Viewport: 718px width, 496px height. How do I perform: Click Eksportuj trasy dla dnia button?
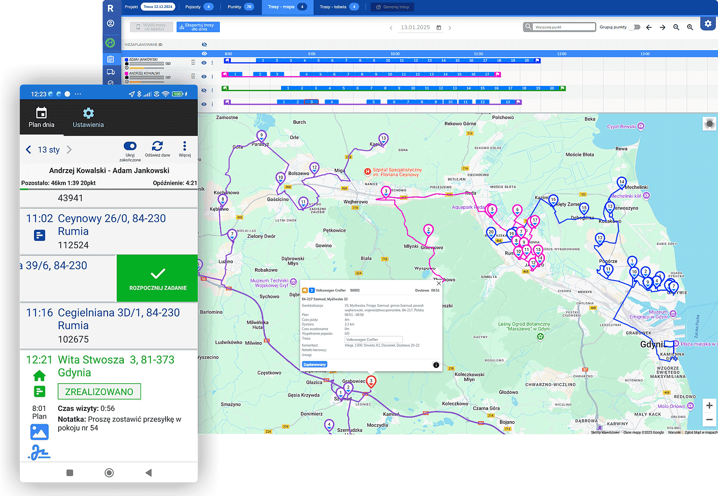click(198, 27)
